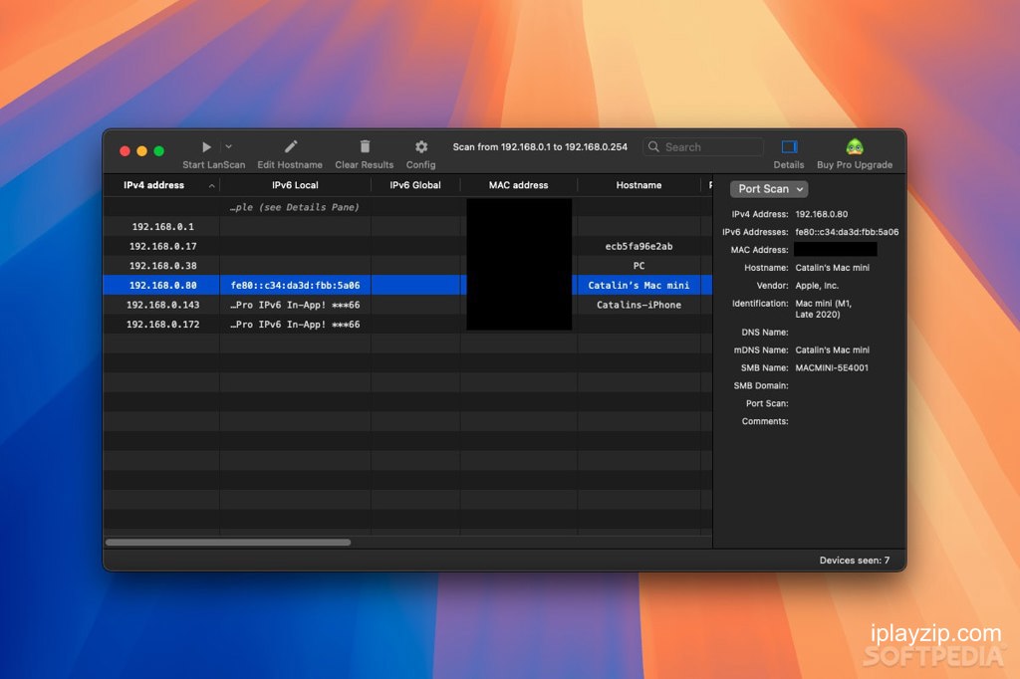Screen dimensions: 1020x679
Task: Click the PC hostname cell
Action: 638,266
